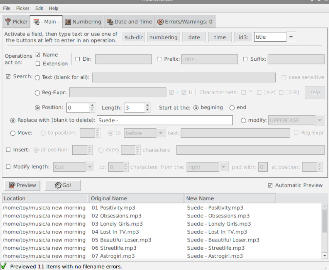Switch to the Numbering tab
329x270 pixels.
click(83, 22)
